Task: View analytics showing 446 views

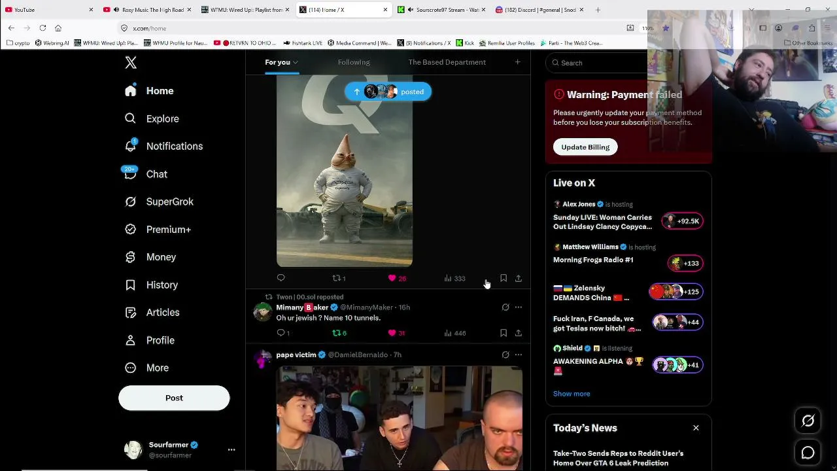Action: (x=454, y=333)
